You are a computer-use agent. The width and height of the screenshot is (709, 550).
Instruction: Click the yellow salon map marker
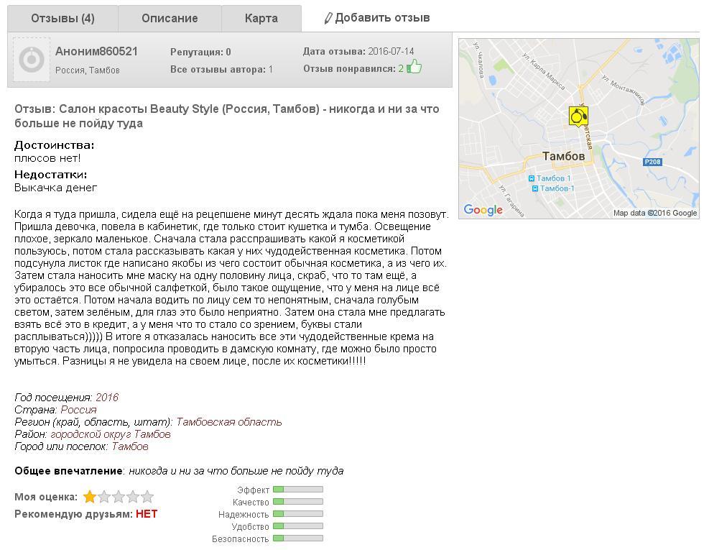[x=578, y=116]
